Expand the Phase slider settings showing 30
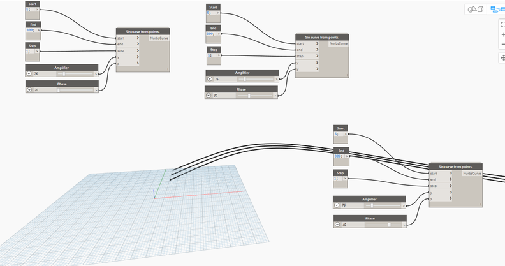 (x=209, y=95)
